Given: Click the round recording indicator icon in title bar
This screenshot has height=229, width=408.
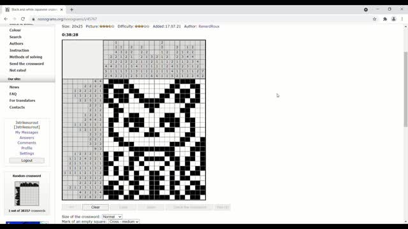Looking at the screenshot, I should pyautogui.click(x=365, y=10).
